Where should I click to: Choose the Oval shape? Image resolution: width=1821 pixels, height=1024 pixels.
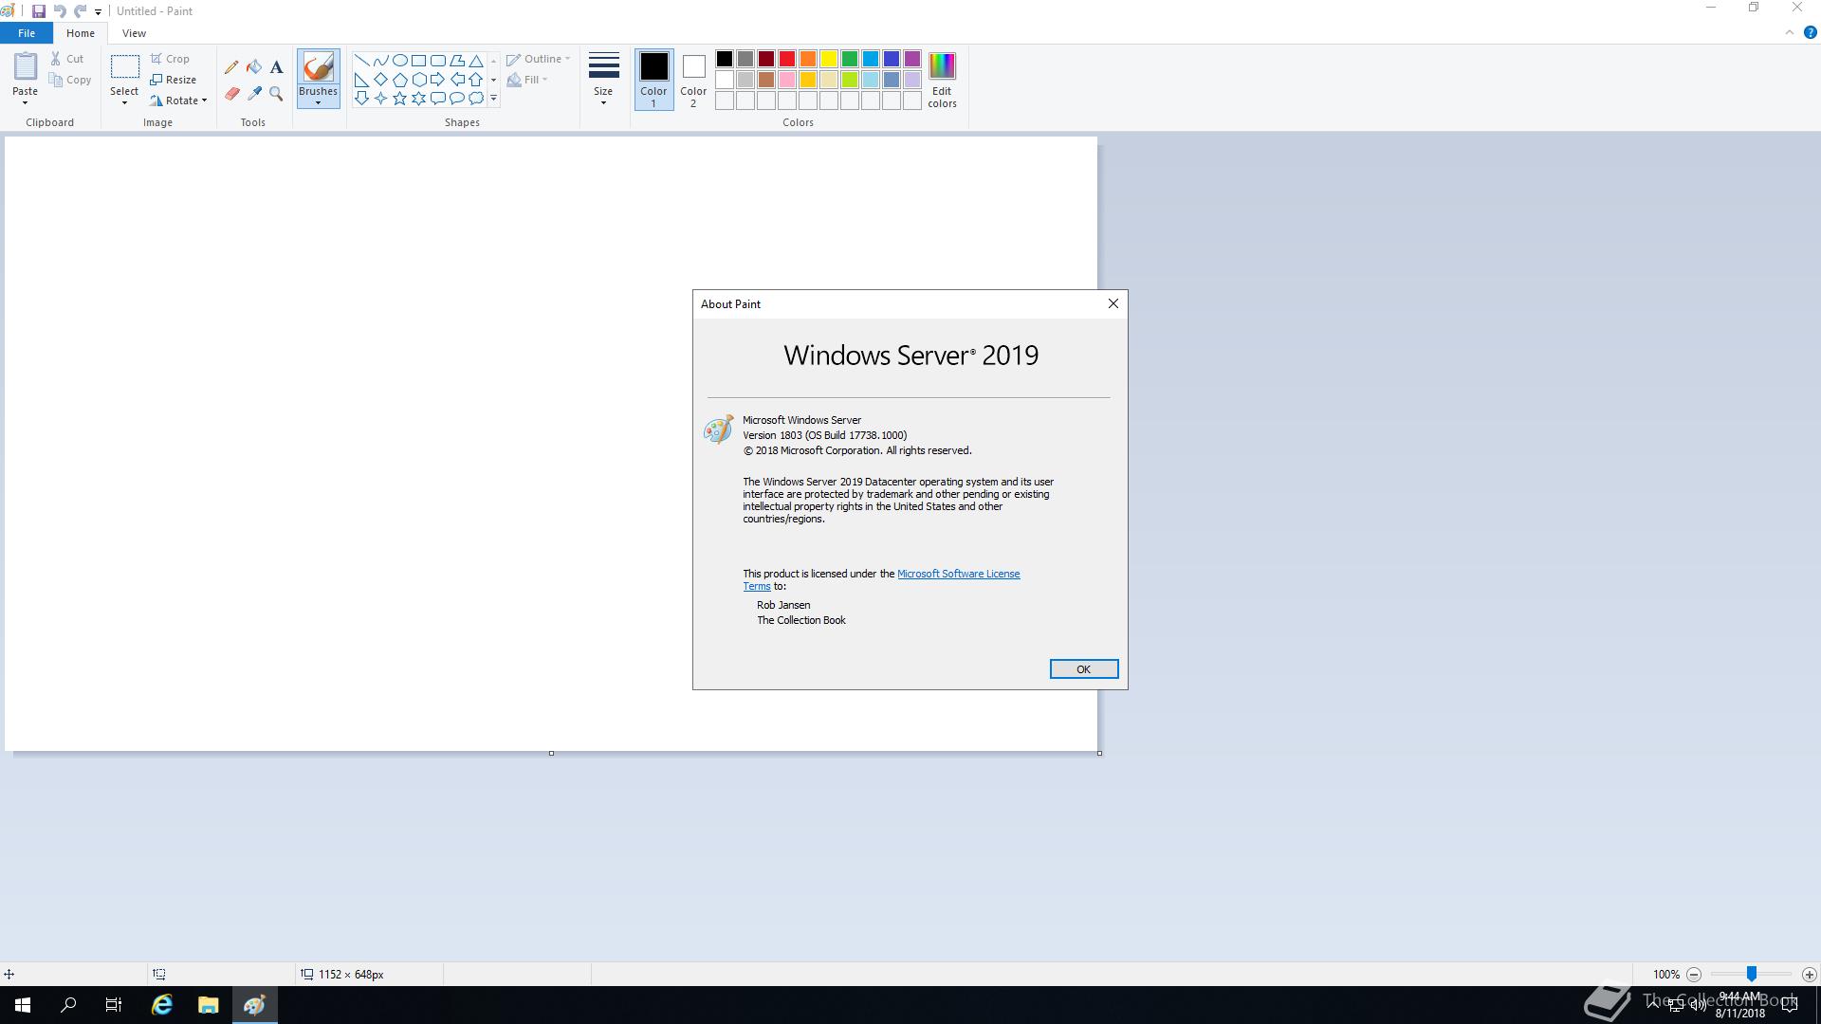(x=399, y=60)
